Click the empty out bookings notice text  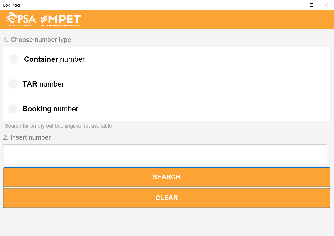pos(58,126)
